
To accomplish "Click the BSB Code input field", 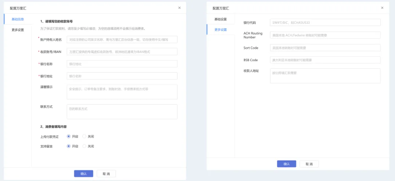I will [325, 60].
